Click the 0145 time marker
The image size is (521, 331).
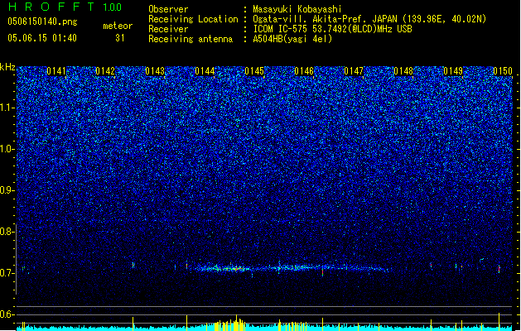tap(254, 71)
